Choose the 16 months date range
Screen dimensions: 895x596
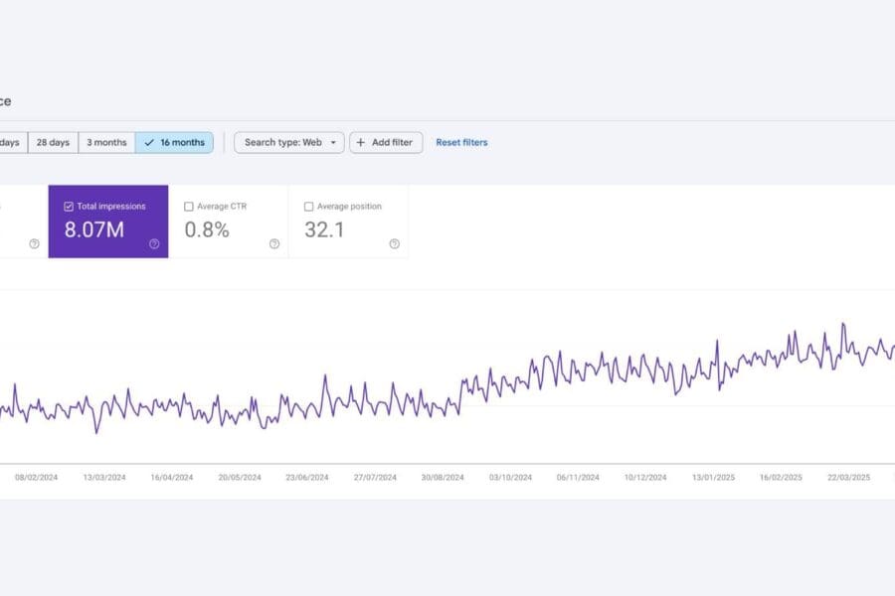174,142
